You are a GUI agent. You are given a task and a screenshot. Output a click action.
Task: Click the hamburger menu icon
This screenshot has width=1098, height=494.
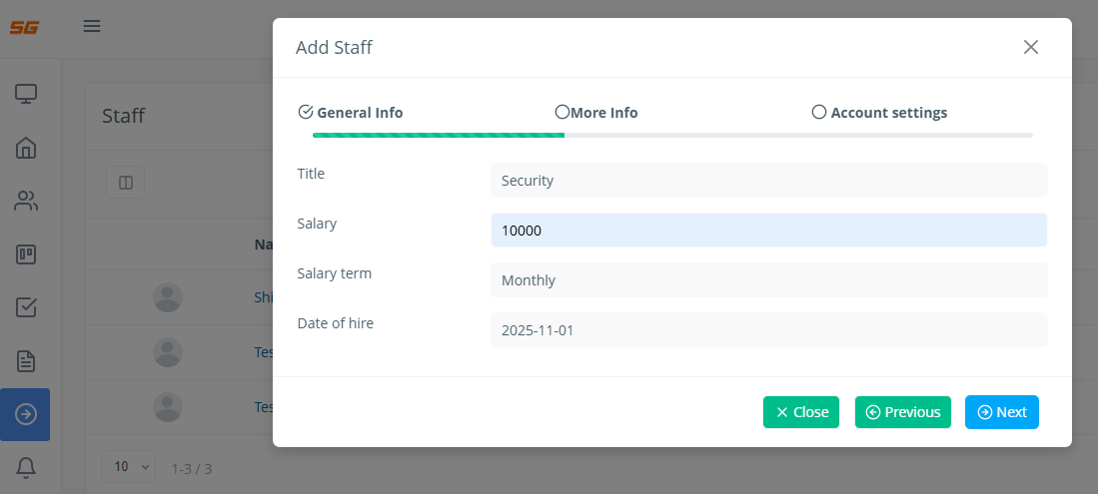pos(92,26)
